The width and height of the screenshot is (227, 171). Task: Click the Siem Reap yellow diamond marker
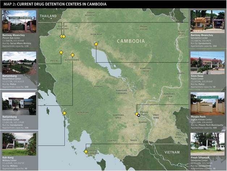(96, 44)
